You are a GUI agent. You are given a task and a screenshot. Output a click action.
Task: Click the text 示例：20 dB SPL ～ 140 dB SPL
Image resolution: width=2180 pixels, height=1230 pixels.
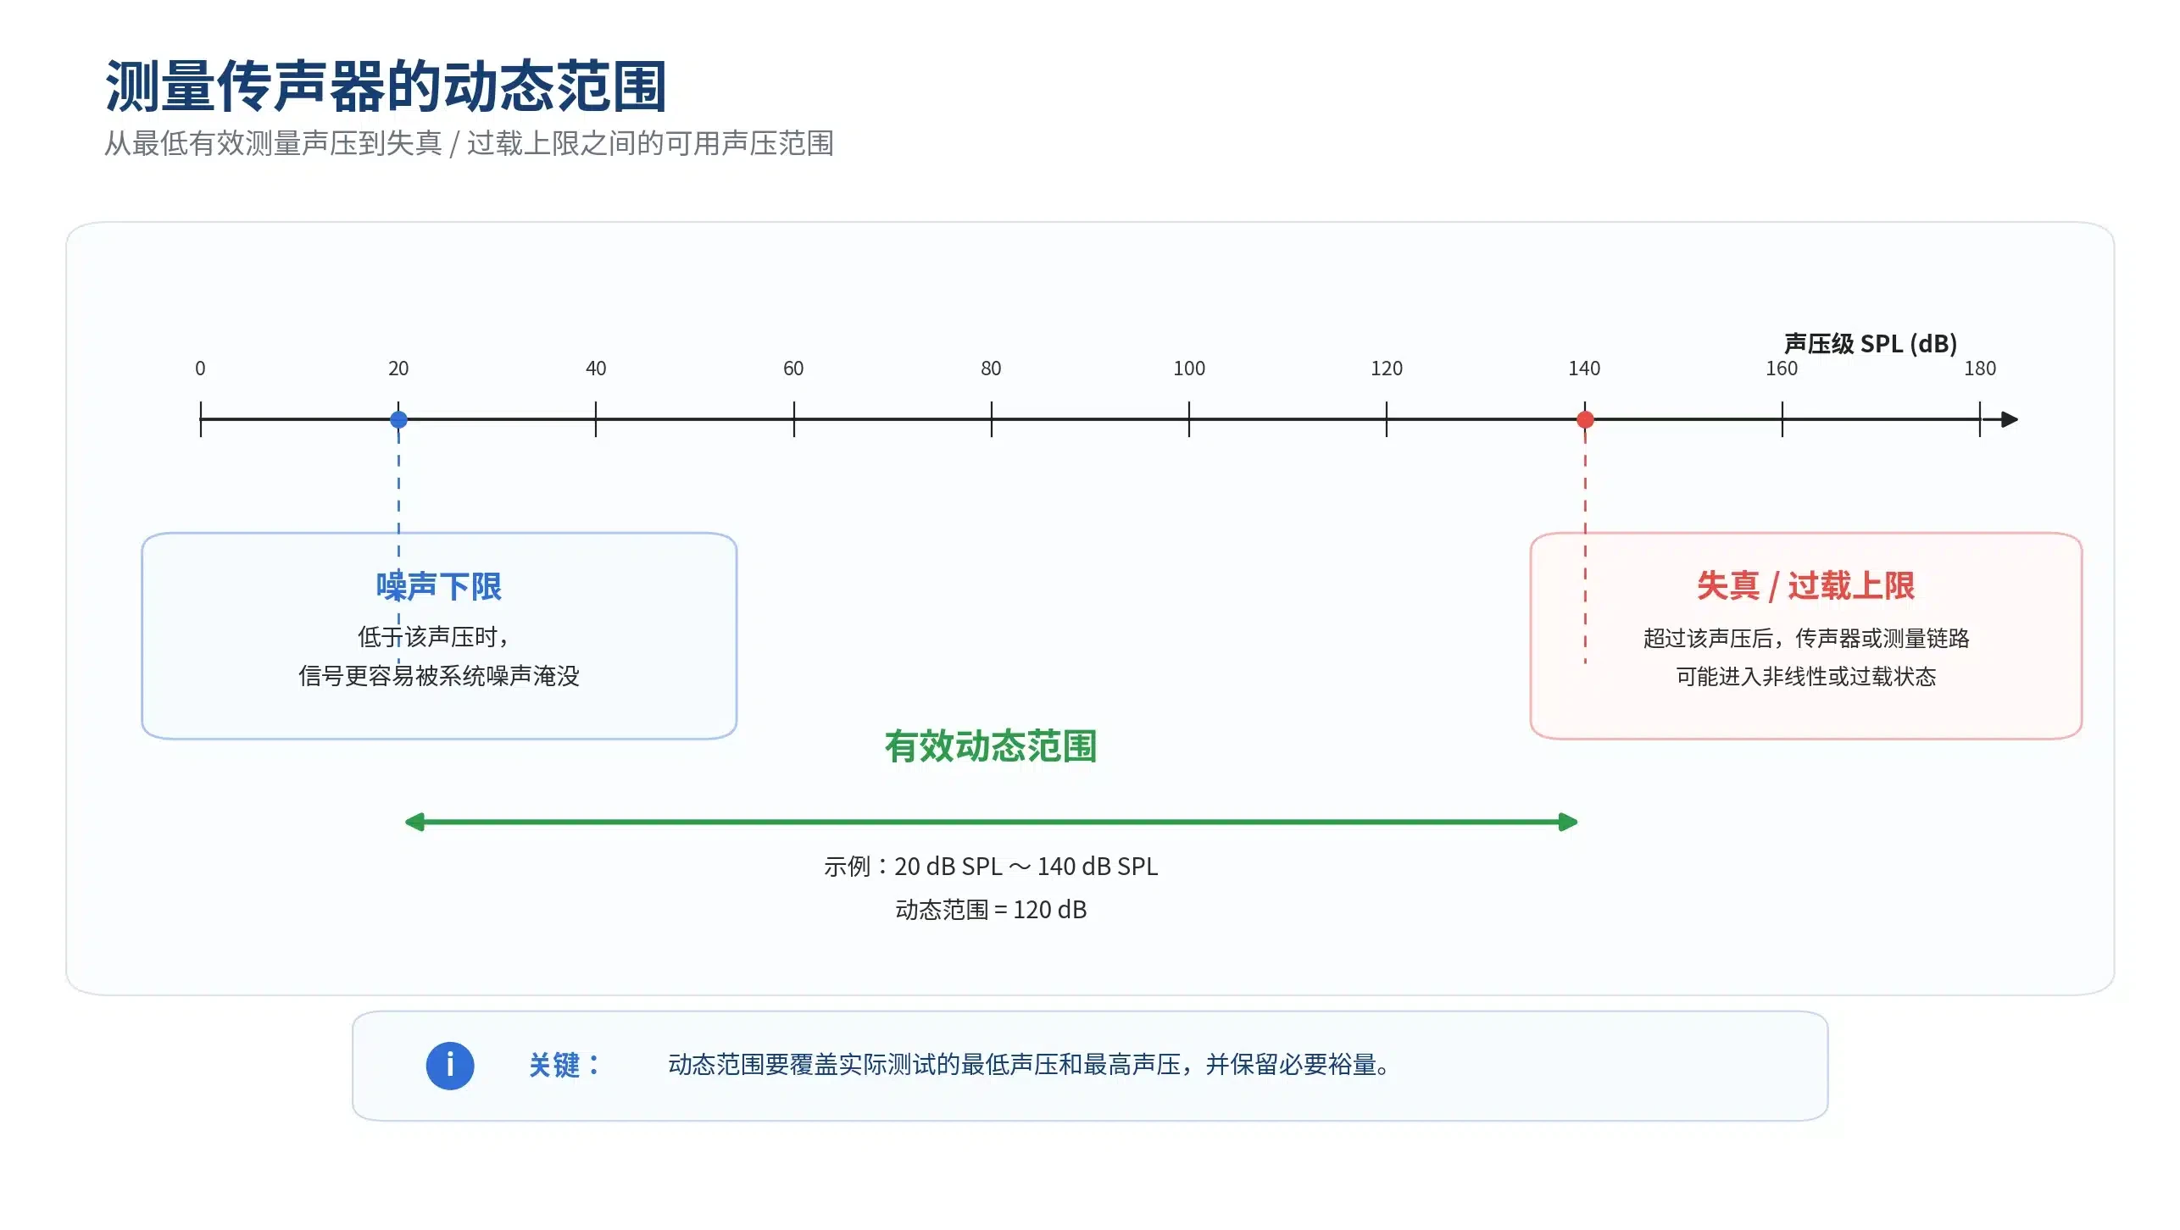pyautogui.click(x=990, y=866)
